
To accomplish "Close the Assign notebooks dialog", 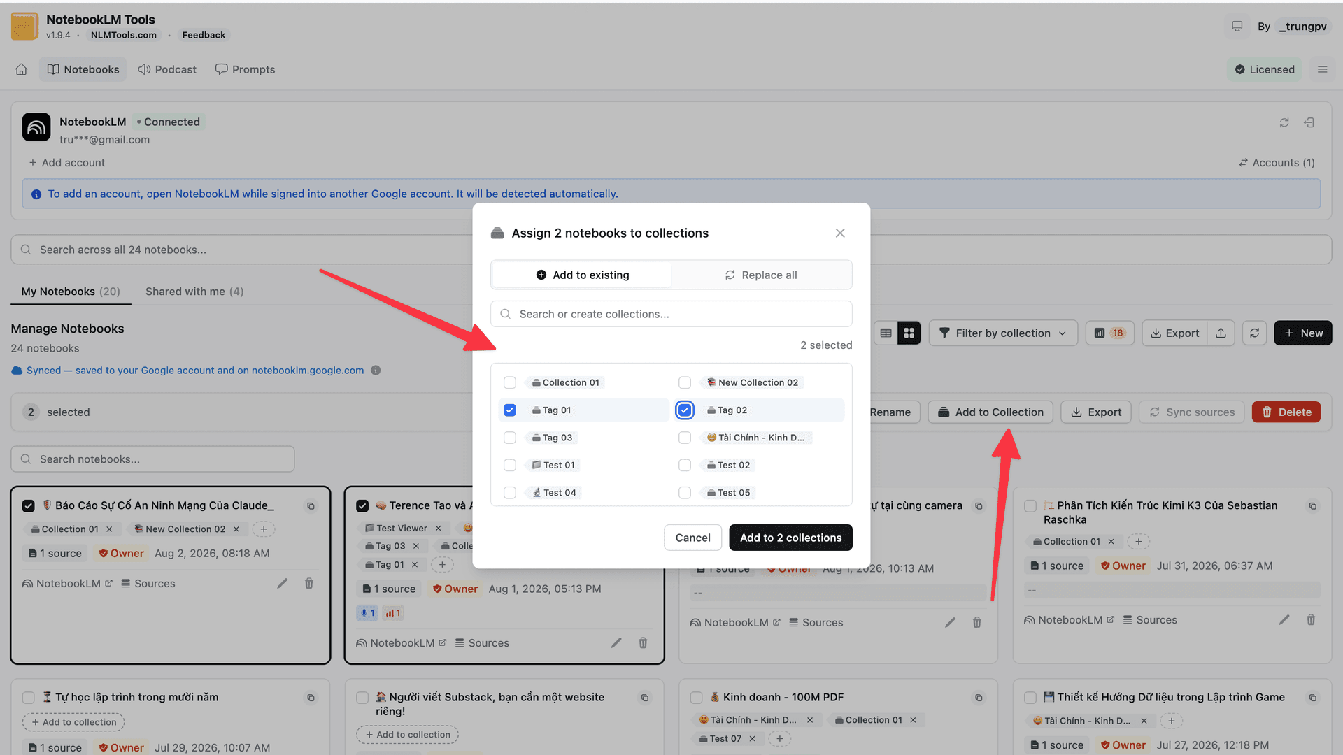I will [840, 233].
